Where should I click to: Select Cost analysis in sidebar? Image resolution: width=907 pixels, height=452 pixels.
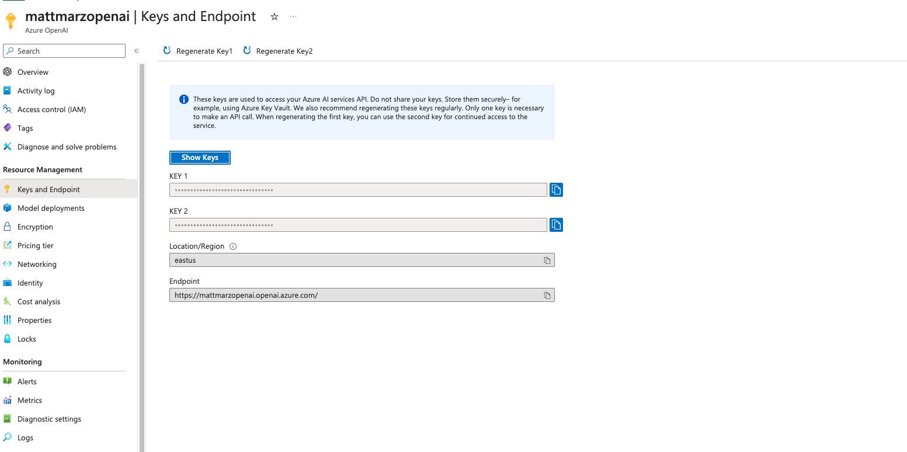point(39,301)
